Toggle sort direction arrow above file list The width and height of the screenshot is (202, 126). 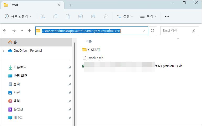178,39
